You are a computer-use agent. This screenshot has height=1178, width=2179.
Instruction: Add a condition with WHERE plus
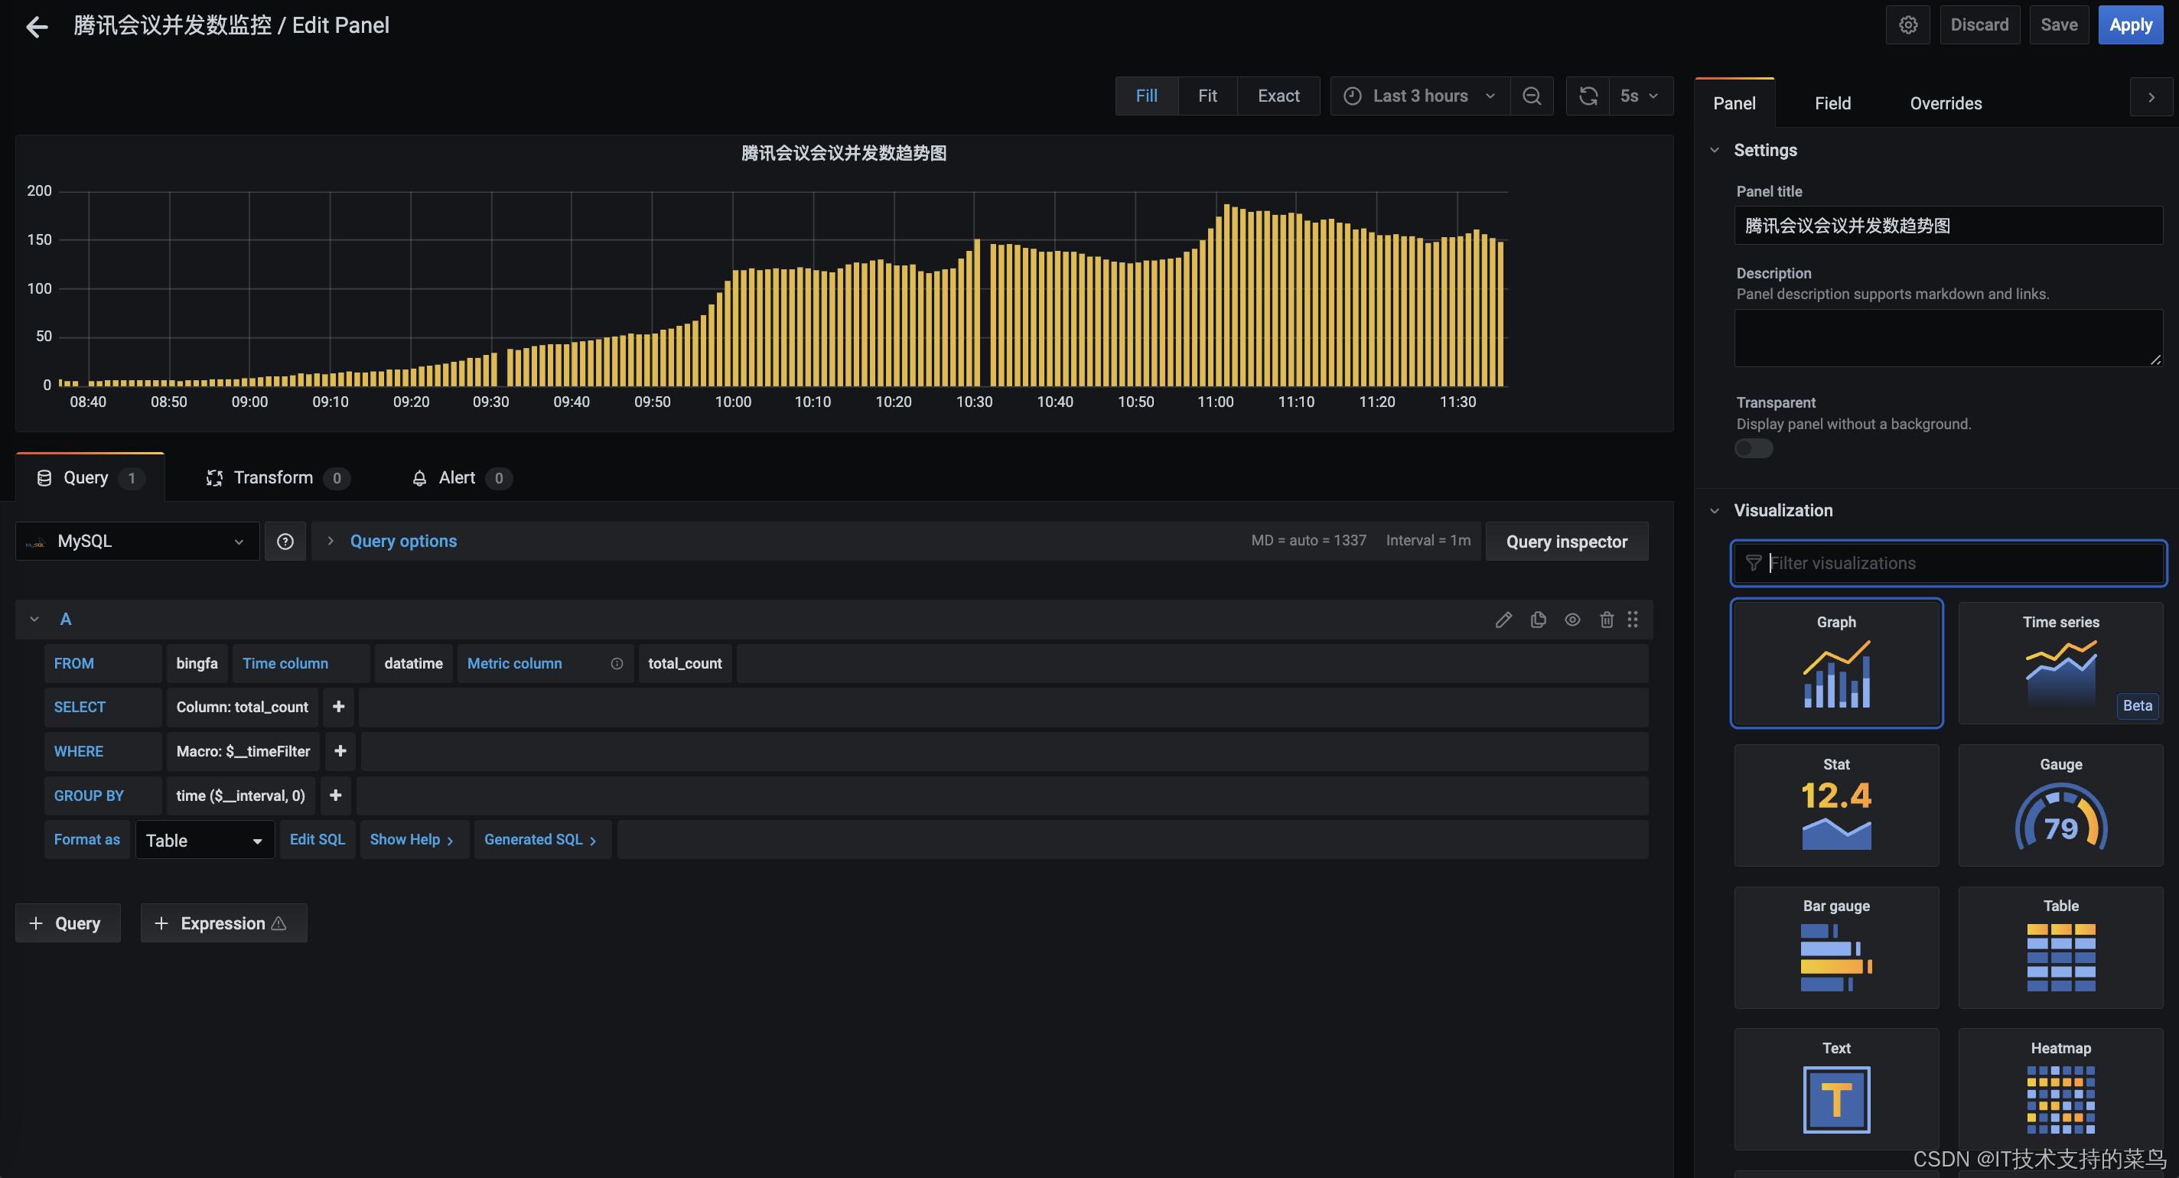pos(340,752)
